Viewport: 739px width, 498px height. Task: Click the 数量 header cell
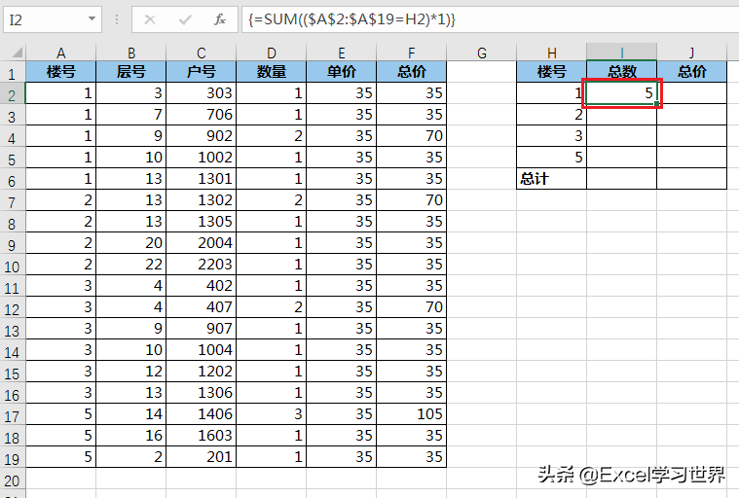click(271, 72)
